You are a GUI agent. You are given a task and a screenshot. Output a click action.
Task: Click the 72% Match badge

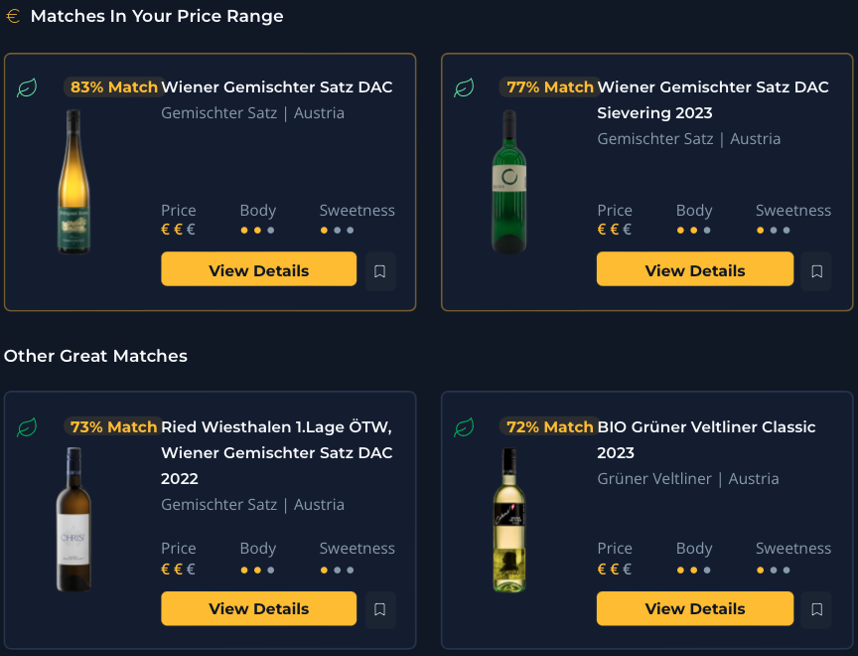[549, 426]
